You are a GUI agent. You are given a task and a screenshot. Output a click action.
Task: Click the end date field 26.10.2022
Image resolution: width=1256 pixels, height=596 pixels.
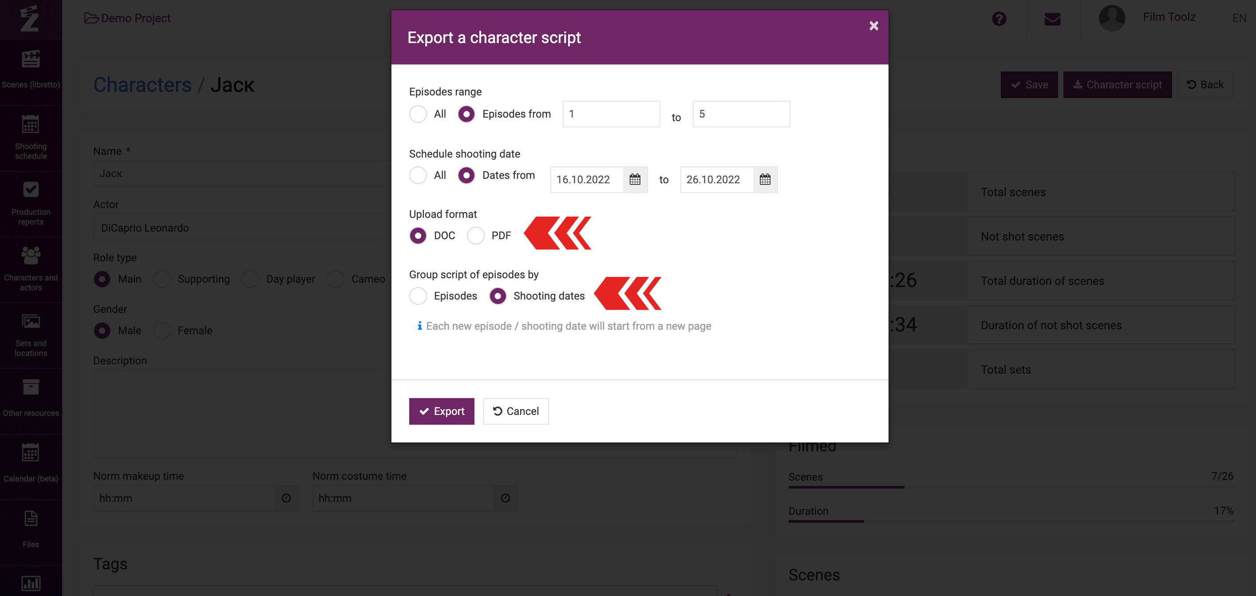717,179
